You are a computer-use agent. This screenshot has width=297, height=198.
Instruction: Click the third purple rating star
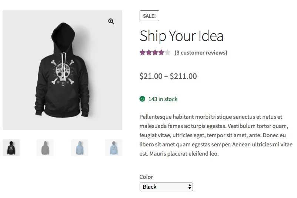tap(155, 53)
